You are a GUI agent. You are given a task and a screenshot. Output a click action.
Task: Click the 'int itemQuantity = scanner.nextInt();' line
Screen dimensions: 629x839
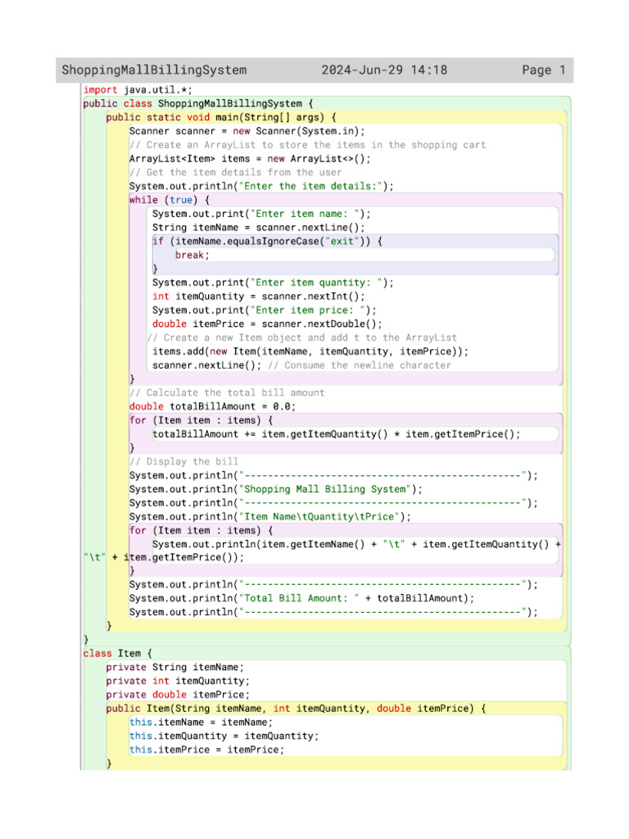point(259,297)
